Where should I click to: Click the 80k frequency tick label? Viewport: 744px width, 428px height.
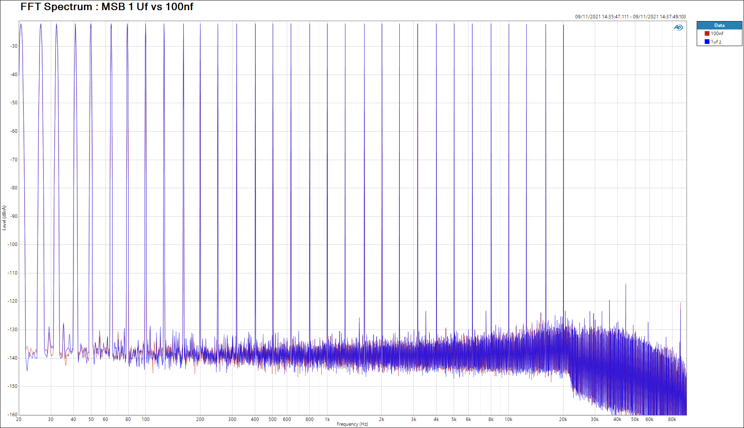click(x=672, y=419)
